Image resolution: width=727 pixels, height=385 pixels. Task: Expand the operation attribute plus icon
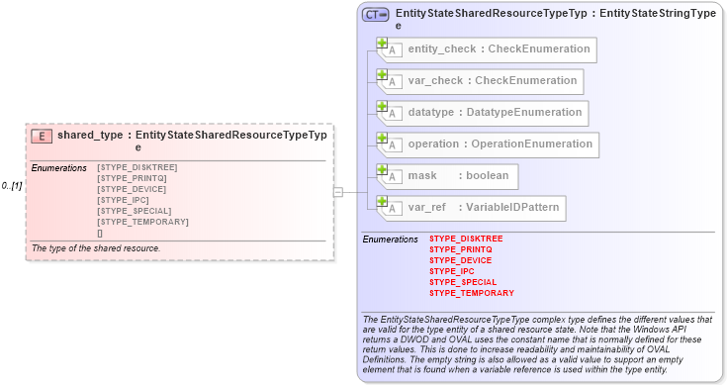(x=382, y=138)
